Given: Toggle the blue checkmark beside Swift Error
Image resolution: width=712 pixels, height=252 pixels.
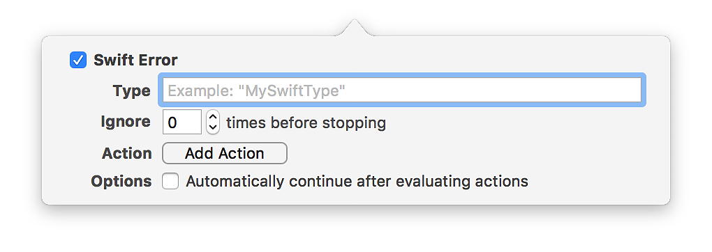Looking at the screenshot, I should [78, 60].
